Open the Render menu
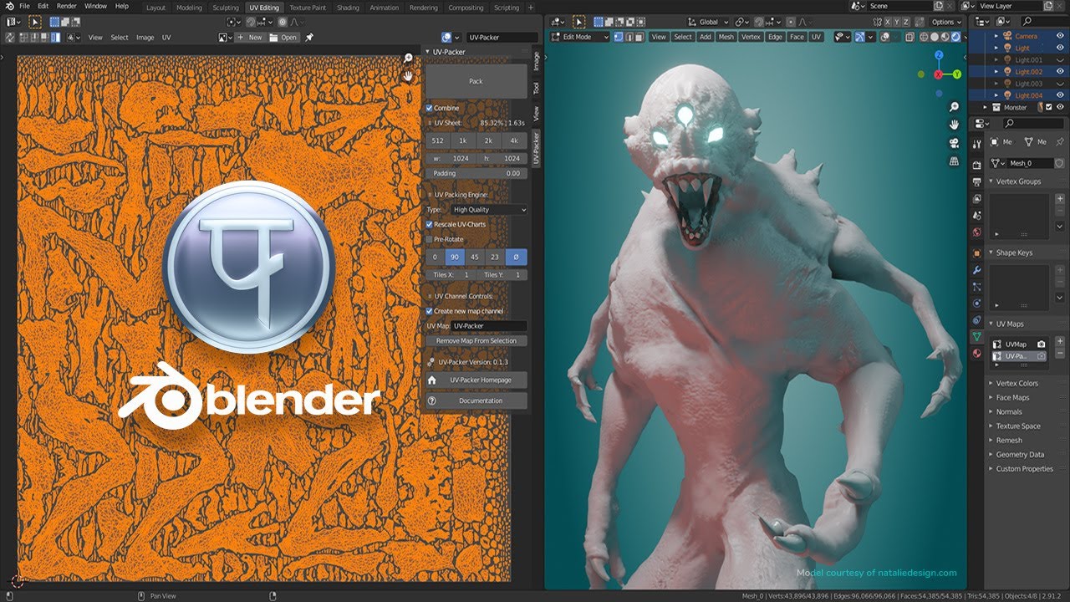The width and height of the screenshot is (1070, 602). pyautogui.click(x=67, y=6)
